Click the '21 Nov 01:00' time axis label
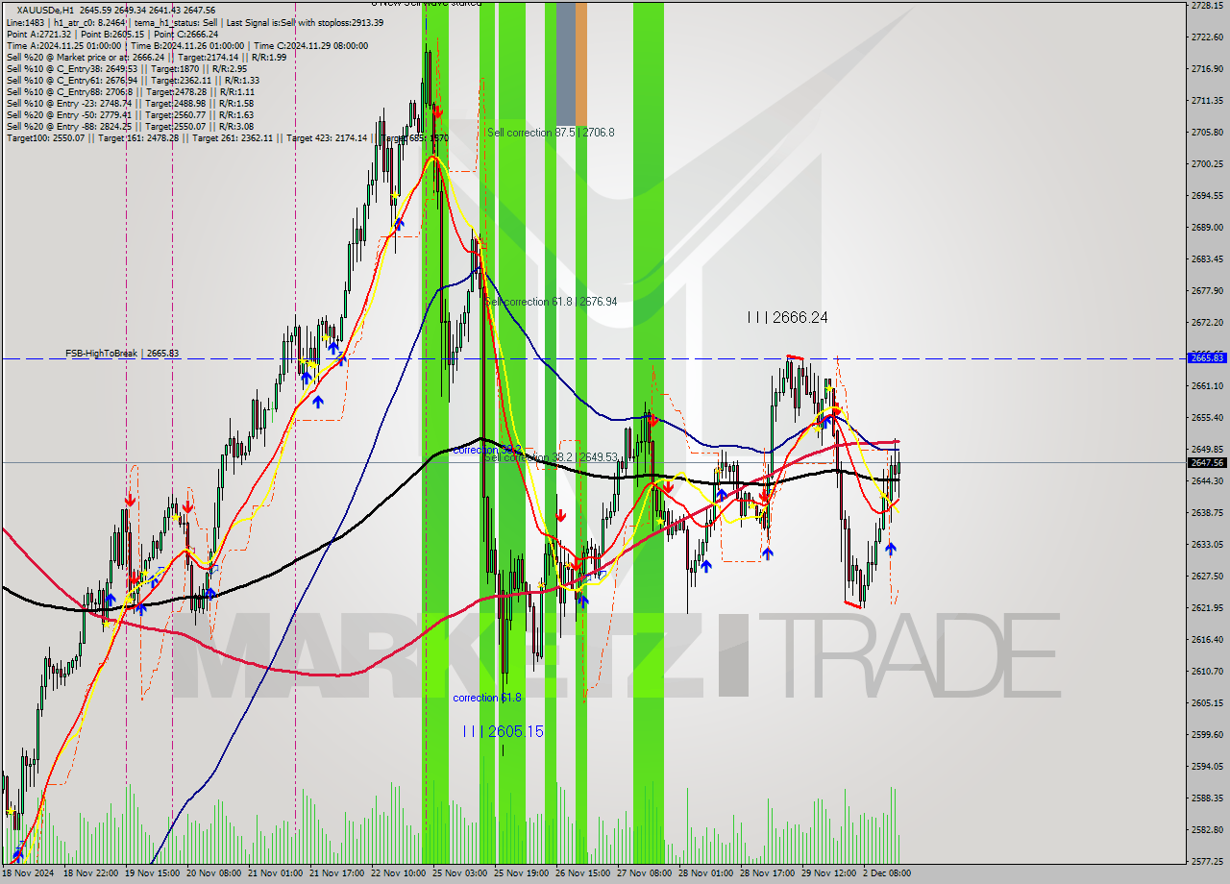 coord(277,874)
